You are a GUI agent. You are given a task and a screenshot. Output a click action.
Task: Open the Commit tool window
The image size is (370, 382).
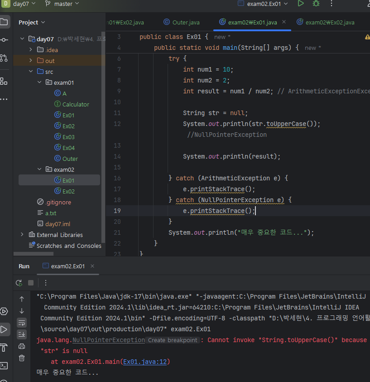(4, 39)
